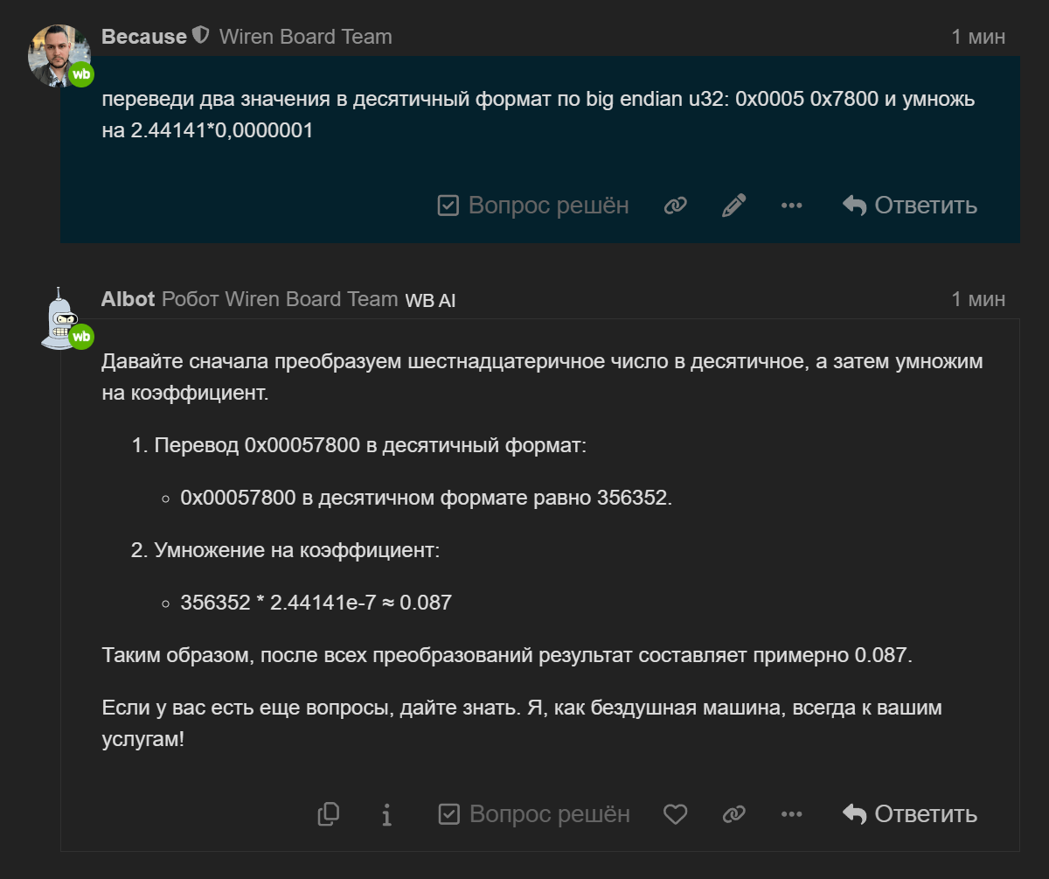
Task: Click the Because username link
Action: pos(144,37)
